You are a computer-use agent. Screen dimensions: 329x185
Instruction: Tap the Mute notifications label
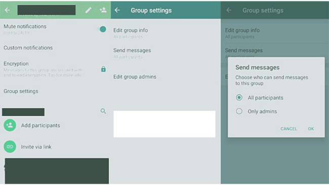click(x=25, y=26)
